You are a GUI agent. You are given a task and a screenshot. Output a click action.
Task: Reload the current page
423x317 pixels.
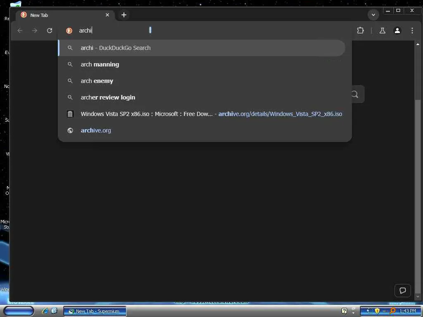[50, 31]
